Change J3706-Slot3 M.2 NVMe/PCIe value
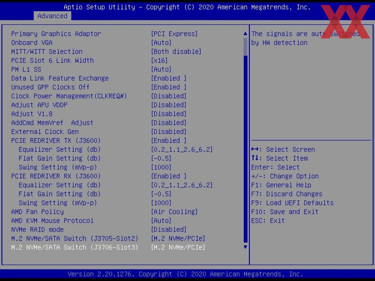The height and width of the screenshot is (281, 375). [178, 247]
